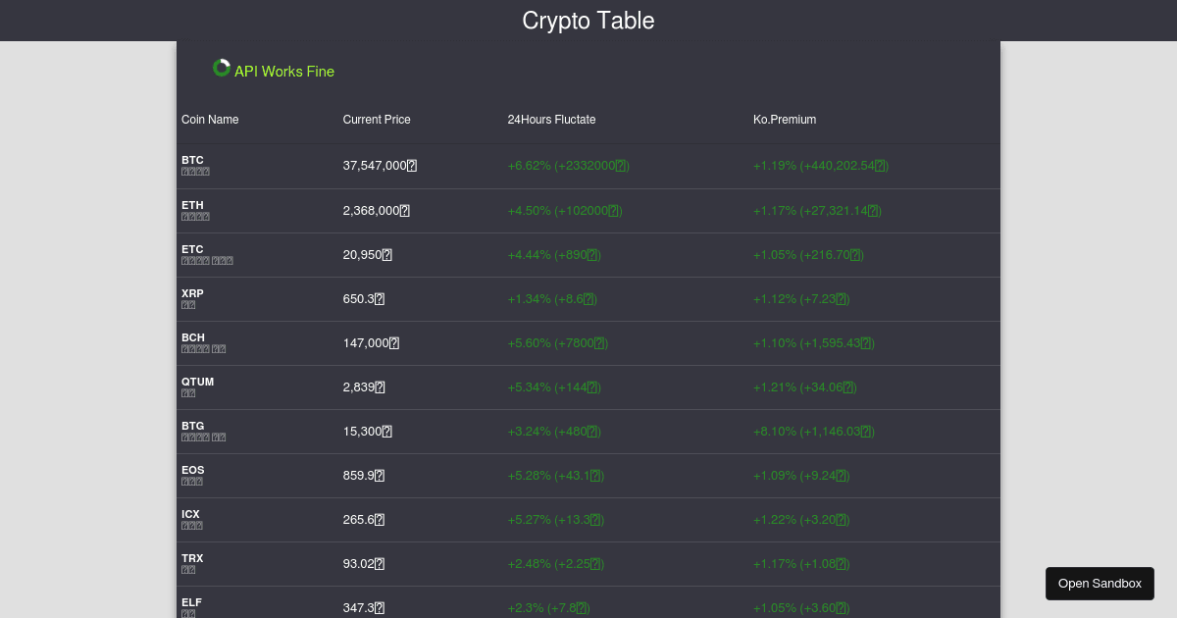This screenshot has width=1177, height=618.
Task: Click the ETC coin ticker label
Action: (x=192, y=249)
